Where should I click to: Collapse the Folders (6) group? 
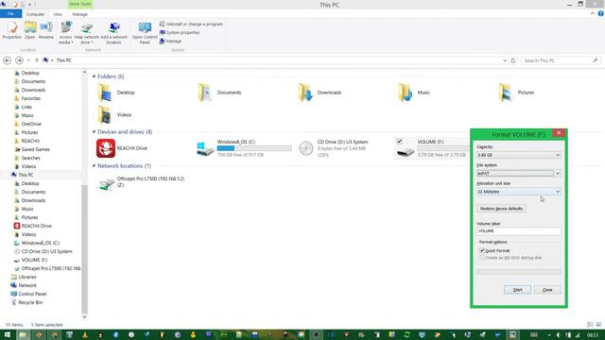tap(94, 76)
